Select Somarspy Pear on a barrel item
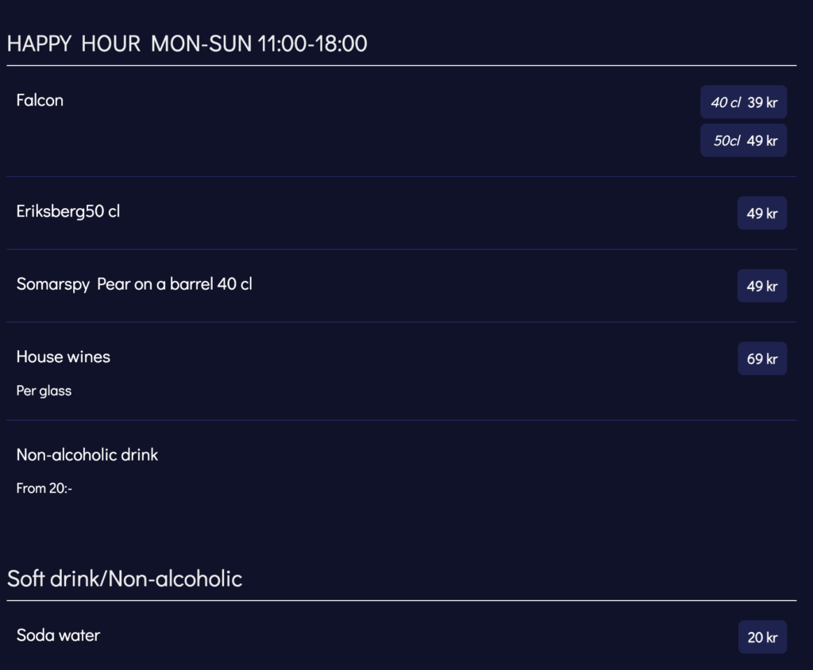 click(134, 284)
